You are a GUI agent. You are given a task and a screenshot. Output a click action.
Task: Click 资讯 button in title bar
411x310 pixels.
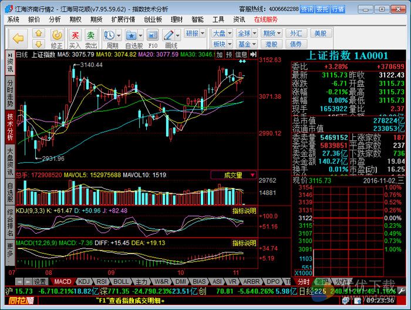pos(306,9)
